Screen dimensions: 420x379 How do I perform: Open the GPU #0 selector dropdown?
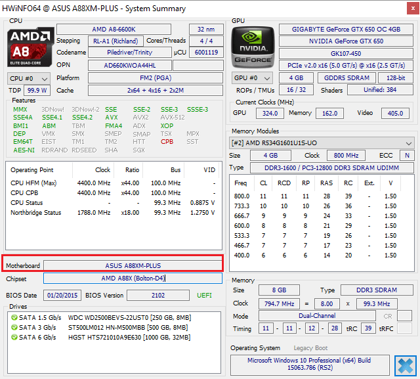(252, 78)
